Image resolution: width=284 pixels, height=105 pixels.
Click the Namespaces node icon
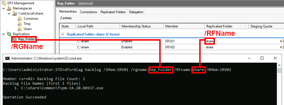click(x=9, y=8)
